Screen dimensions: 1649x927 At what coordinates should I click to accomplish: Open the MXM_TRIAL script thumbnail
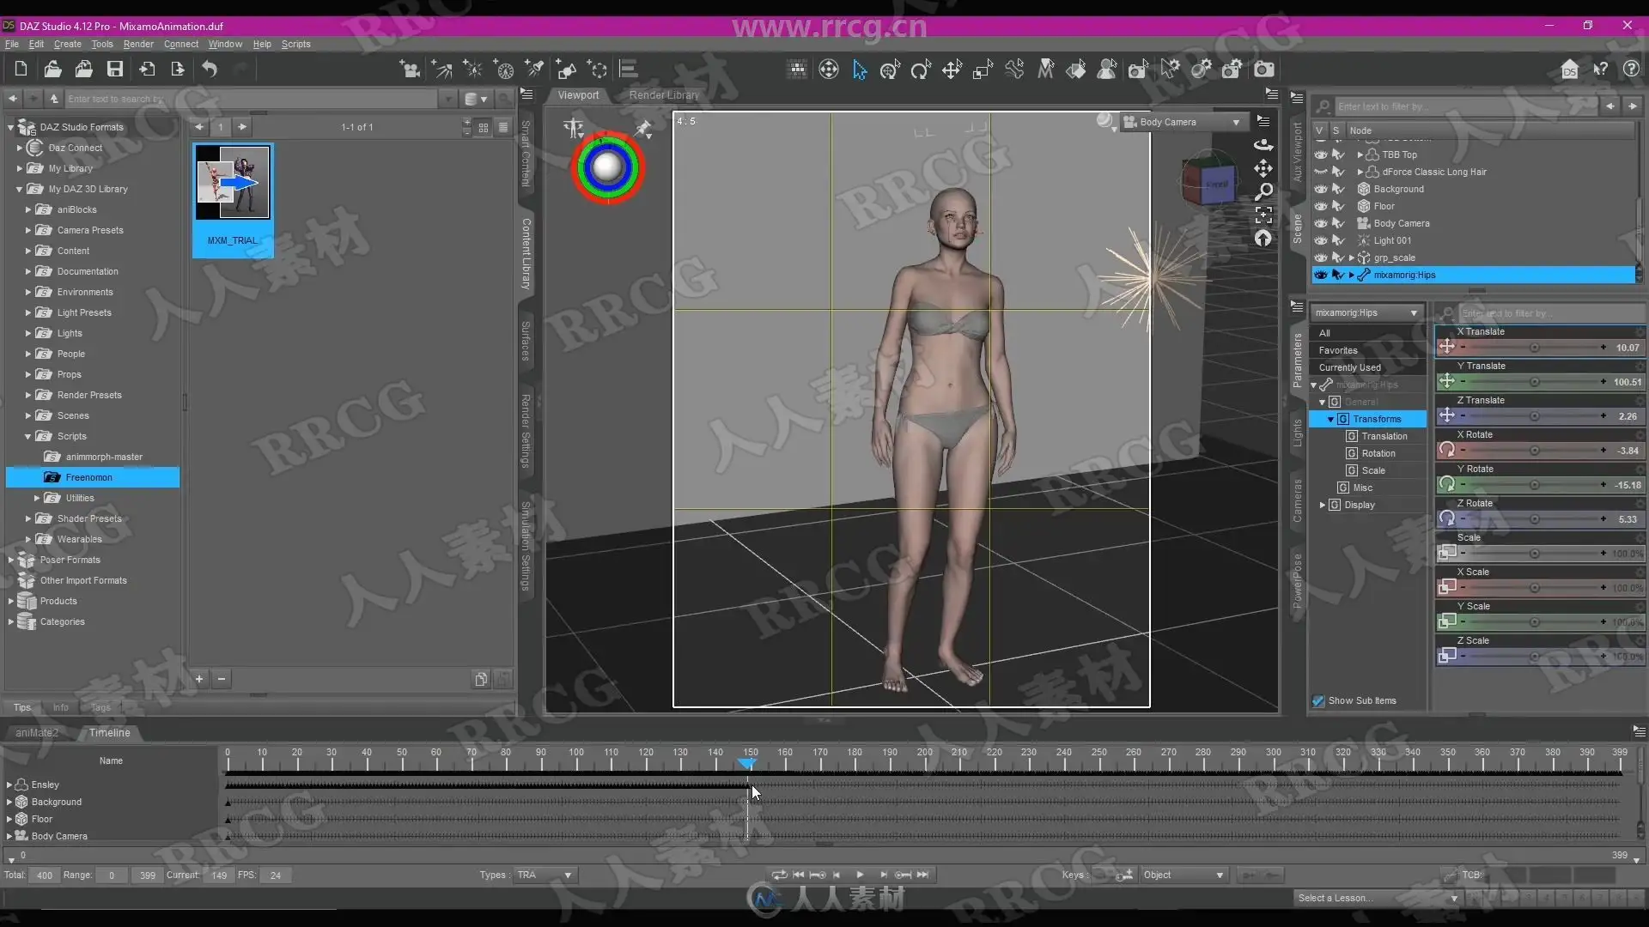pyautogui.click(x=233, y=182)
